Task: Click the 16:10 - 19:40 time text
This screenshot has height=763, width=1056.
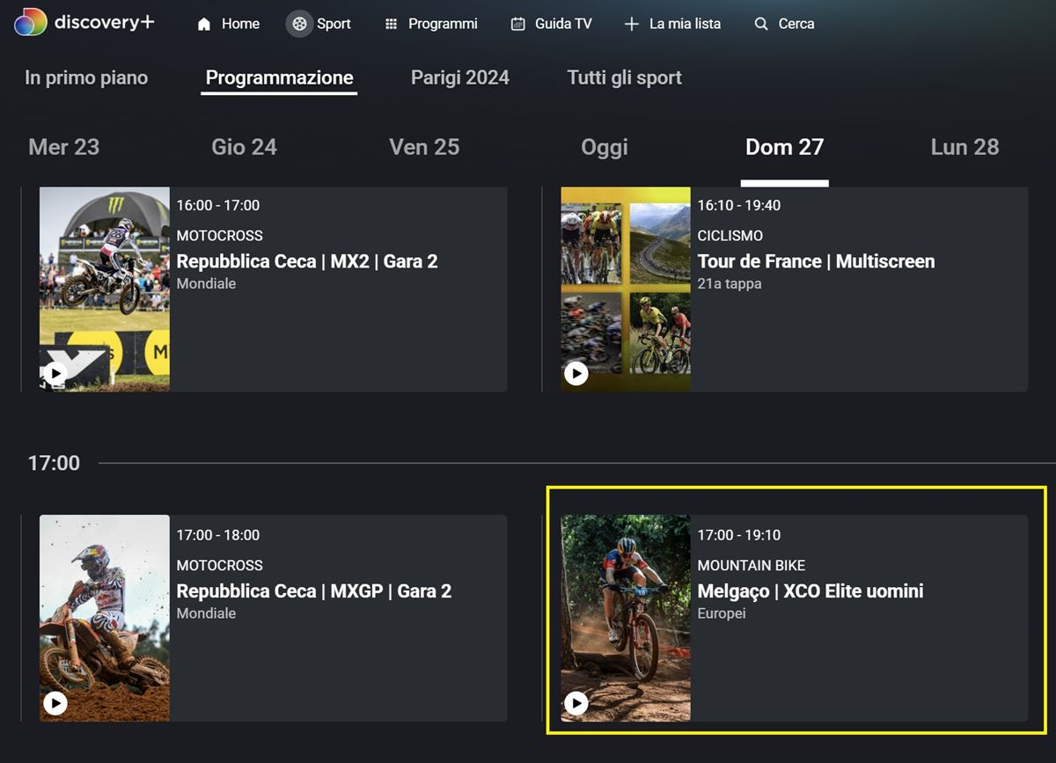Action: (739, 205)
